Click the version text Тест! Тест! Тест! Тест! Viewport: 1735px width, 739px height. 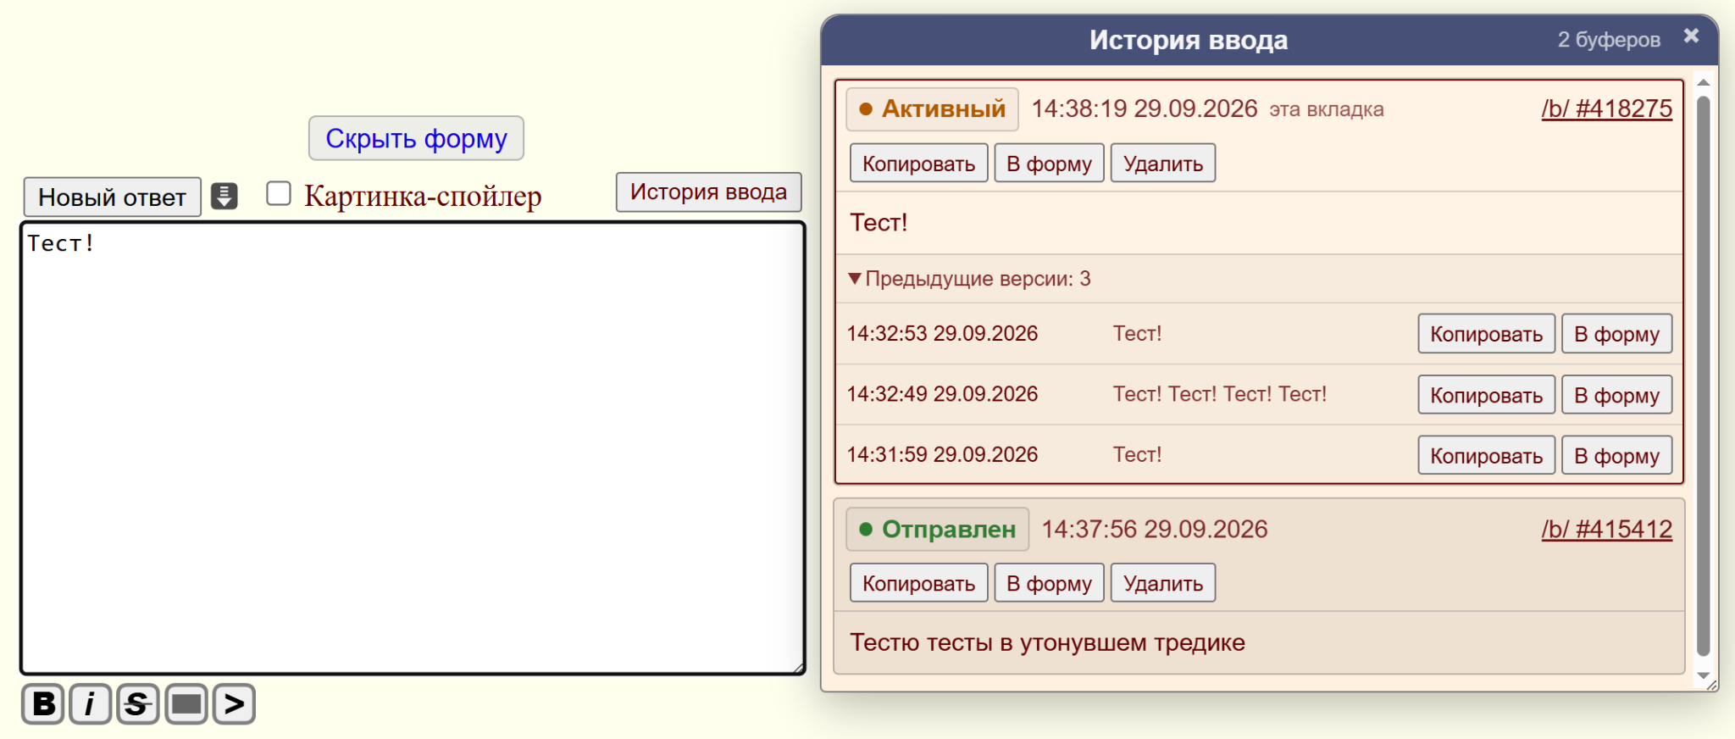pyautogui.click(x=1220, y=394)
